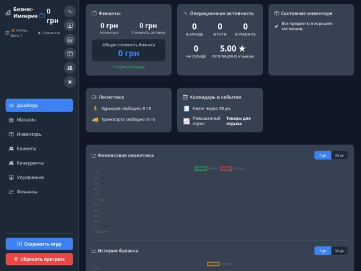Click the courier person icon

(x=96, y=108)
